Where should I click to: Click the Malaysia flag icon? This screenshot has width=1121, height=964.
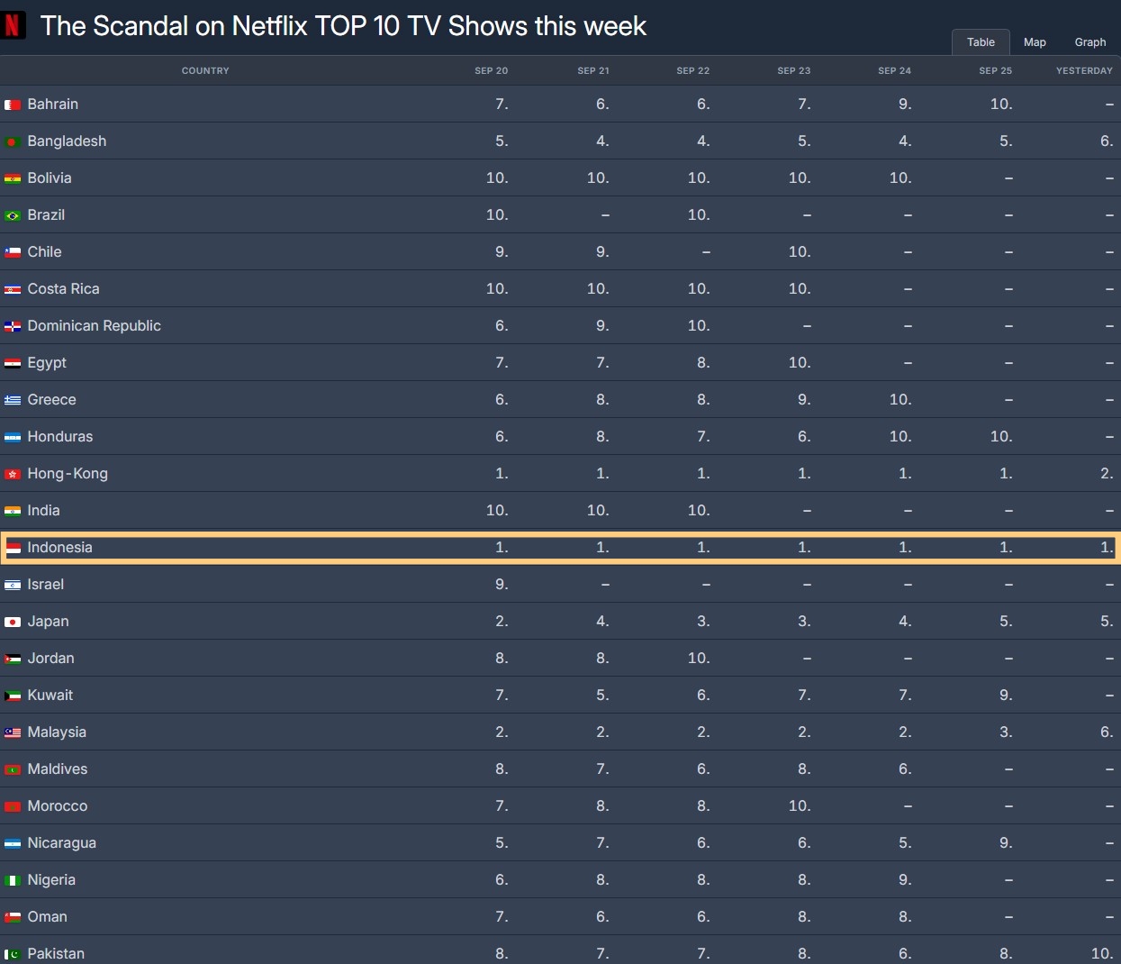pos(13,733)
